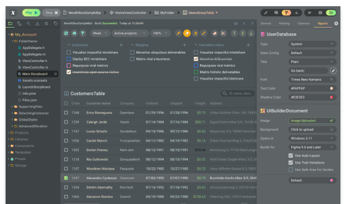Click the Text Color #FAFAFAP swatch
Screen dimensions: 346x204
pyautogui.click(x=331, y=88)
